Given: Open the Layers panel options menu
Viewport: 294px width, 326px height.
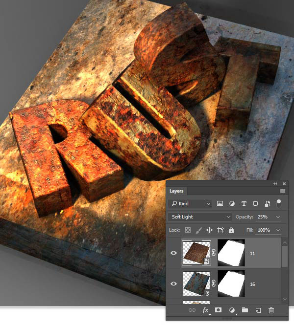Looking at the screenshot, I should 282,191.
